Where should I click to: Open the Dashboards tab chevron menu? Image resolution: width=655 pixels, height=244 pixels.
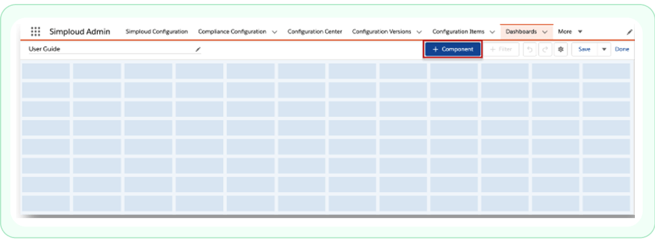(x=545, y=32)
